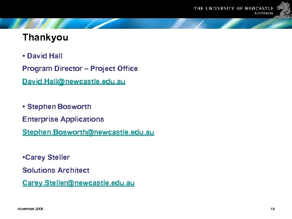Screen dimensions: 292x219
Task: Select the Stephen Bosworth name bullet
Action: 57,107
